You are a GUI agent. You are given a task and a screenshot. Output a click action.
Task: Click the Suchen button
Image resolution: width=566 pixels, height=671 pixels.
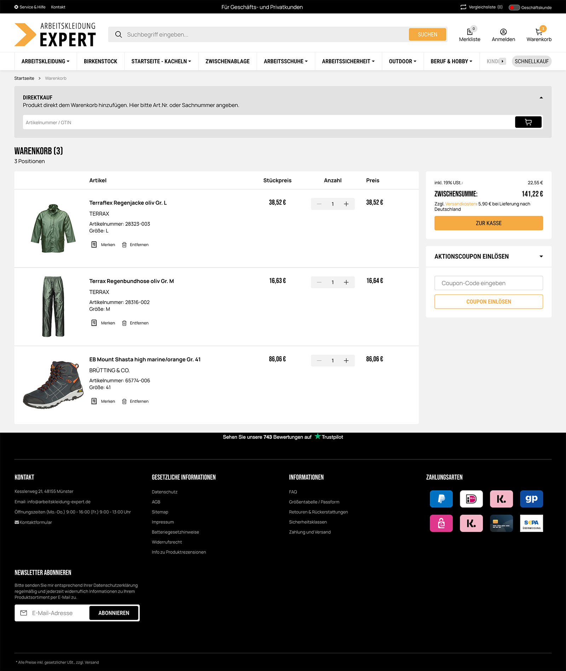point(427,34)
